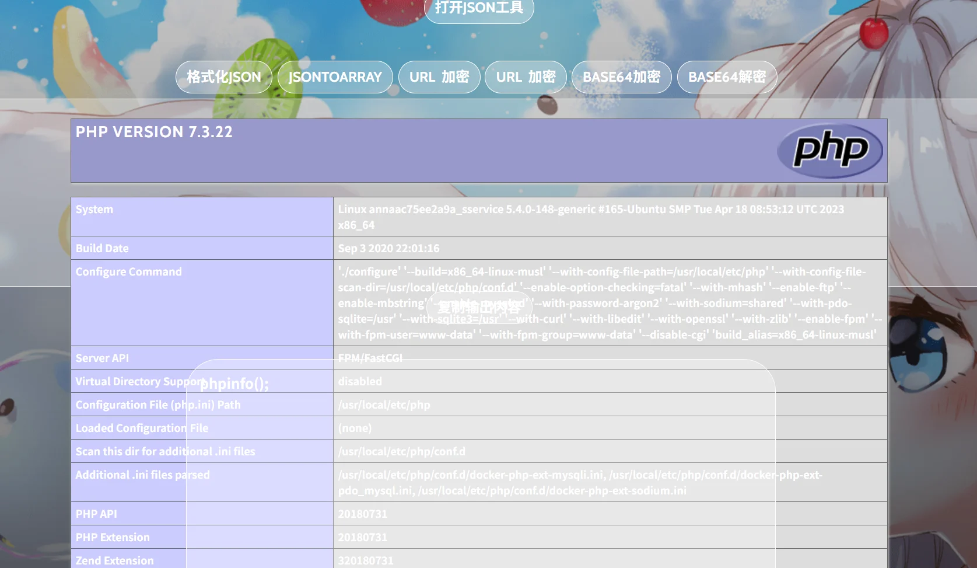Click the PHP logo image
This screenshot has height=568, width=977.
[x=829, y=151]
